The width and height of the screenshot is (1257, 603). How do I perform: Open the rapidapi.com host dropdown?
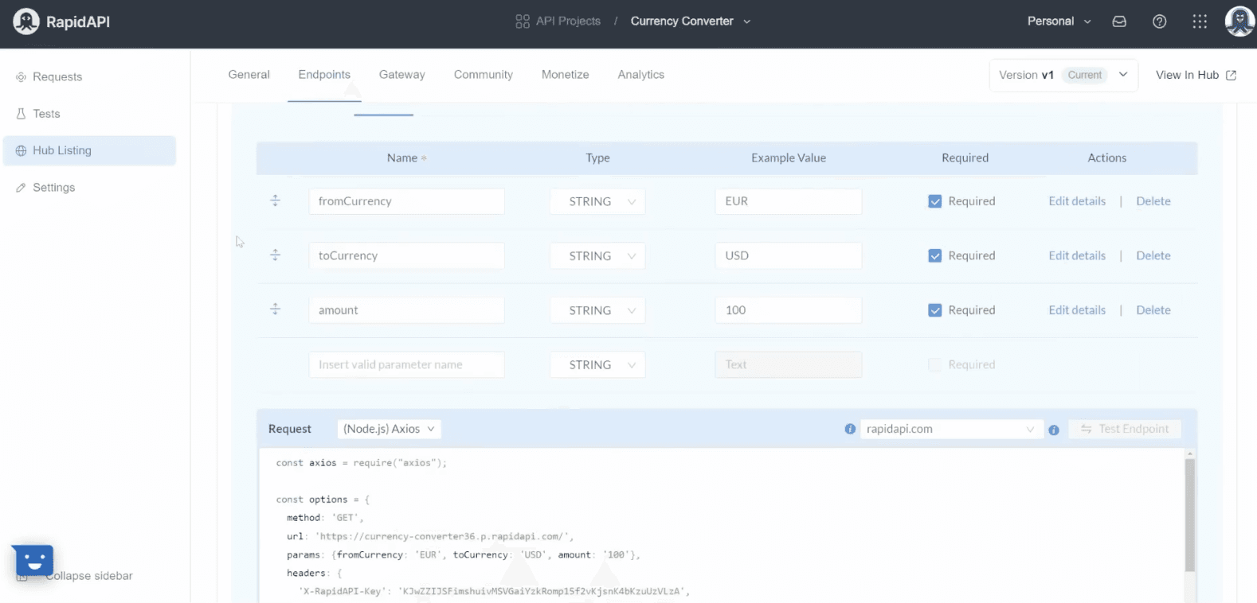coord(951,429)
